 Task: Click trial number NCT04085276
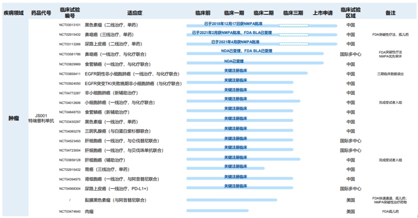[70, 131]
